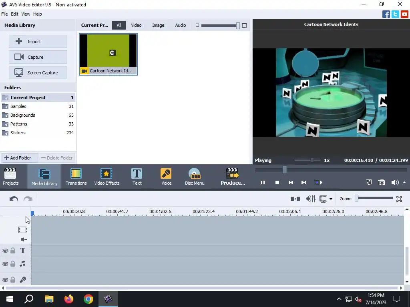Open Google Chrome from the taskbar
410x307 pixels.
click(x=88, y=299)
